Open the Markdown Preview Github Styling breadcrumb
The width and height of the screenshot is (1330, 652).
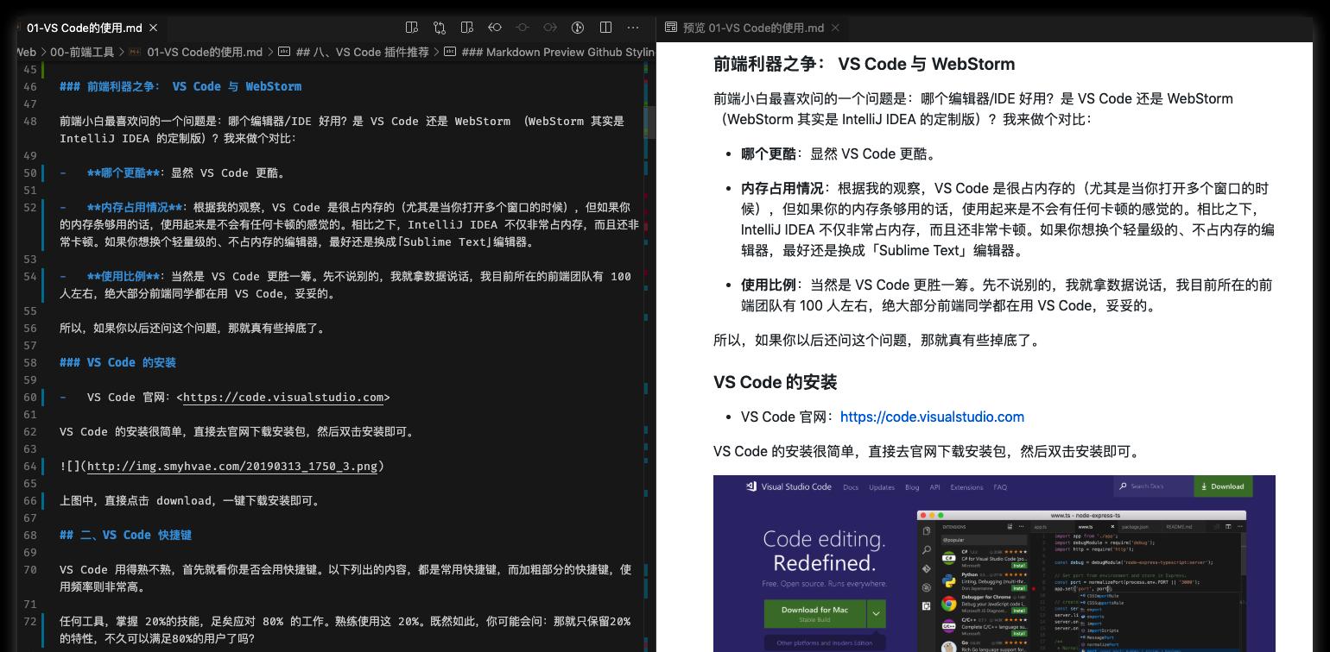tap(558, 52)
